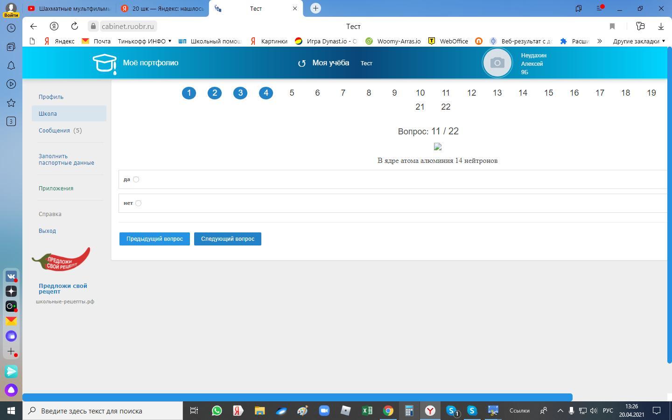Click the graduation cap portfolio logo
The height and width of the screenshot is (420, 672).
tap(105, 63)
